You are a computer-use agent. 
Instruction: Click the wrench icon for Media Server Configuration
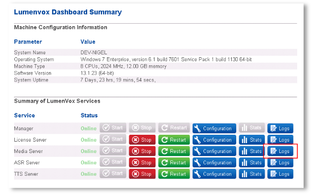point(198,151)
